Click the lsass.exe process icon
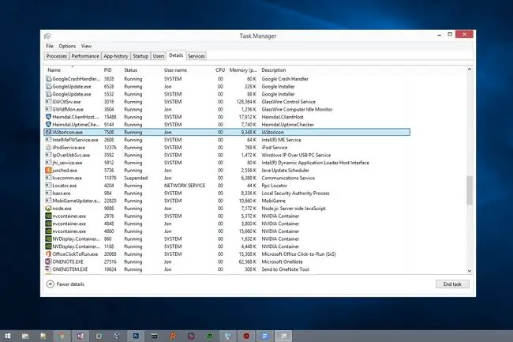513x342 pixels. coord(48,193)
